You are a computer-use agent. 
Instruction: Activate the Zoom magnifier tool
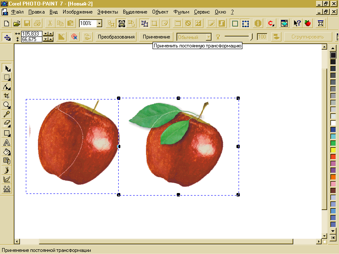[7, 105]
